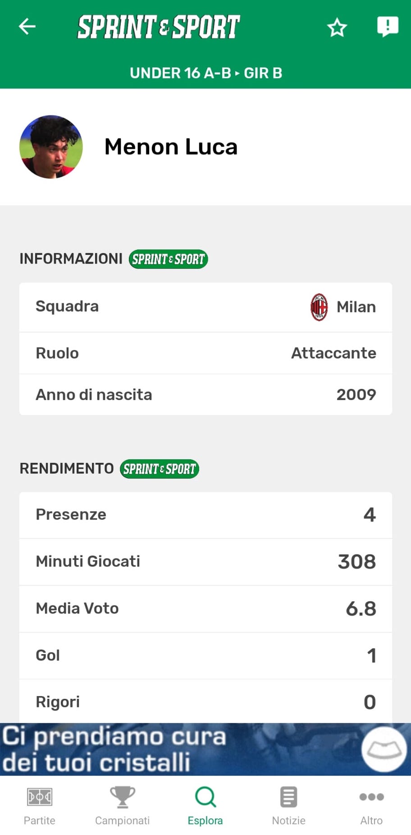Open Campionati trophy icon

122,797
